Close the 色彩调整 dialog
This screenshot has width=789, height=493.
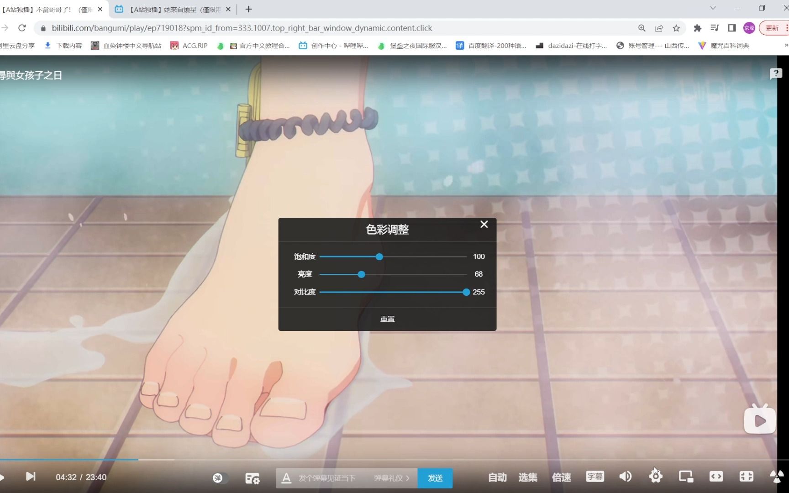click(484, 224)
